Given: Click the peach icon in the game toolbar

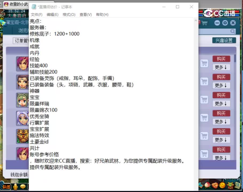Looking at the screenshot, I should point(207,185).
